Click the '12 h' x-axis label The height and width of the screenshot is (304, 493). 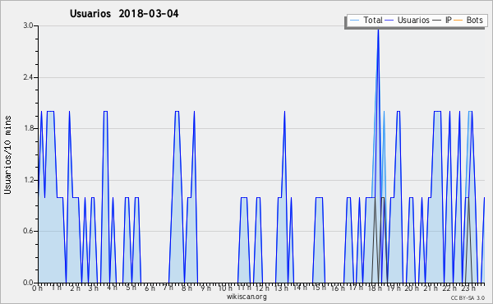click(262, 288)
